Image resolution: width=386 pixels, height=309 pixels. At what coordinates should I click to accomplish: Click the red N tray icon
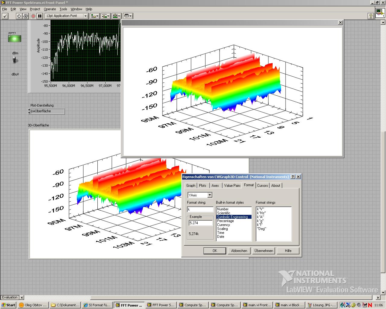[x=370, y=305]
